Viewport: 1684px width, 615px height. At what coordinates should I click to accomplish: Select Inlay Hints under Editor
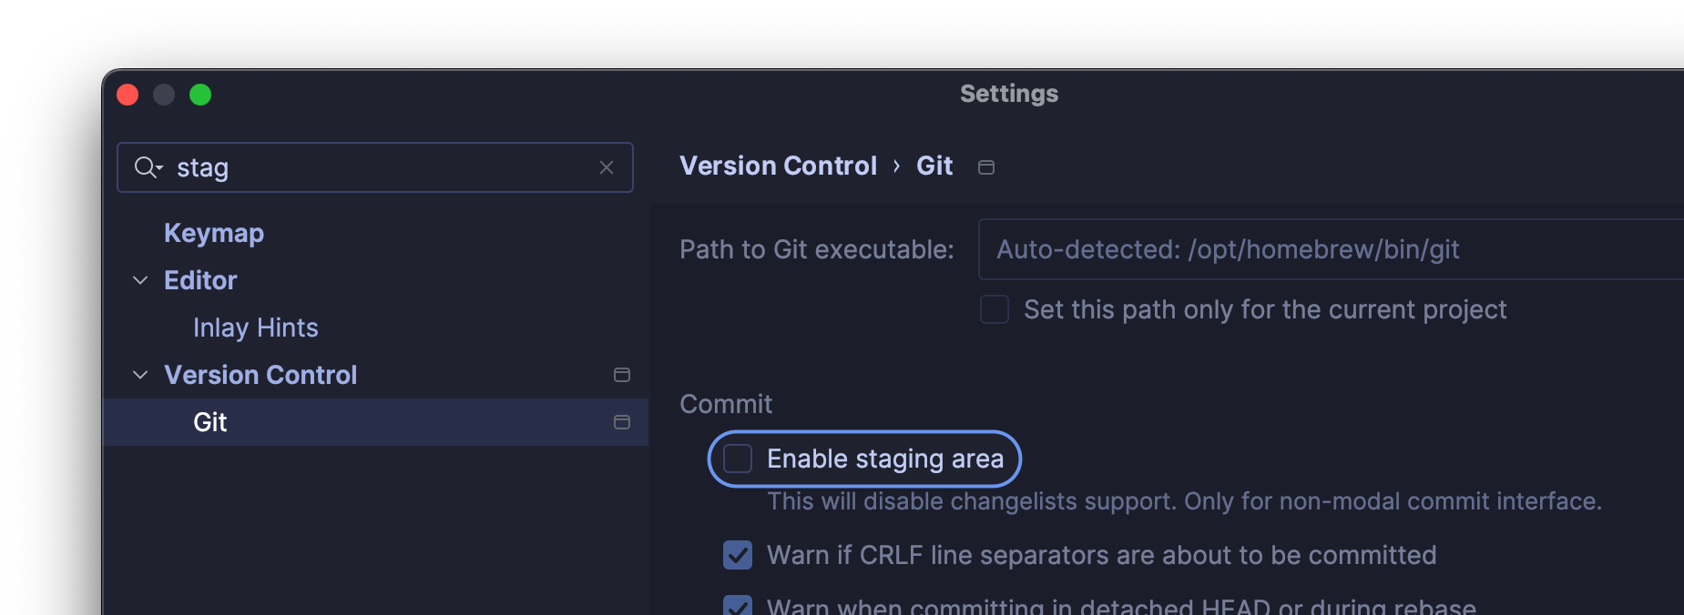[x=256, y=328]
